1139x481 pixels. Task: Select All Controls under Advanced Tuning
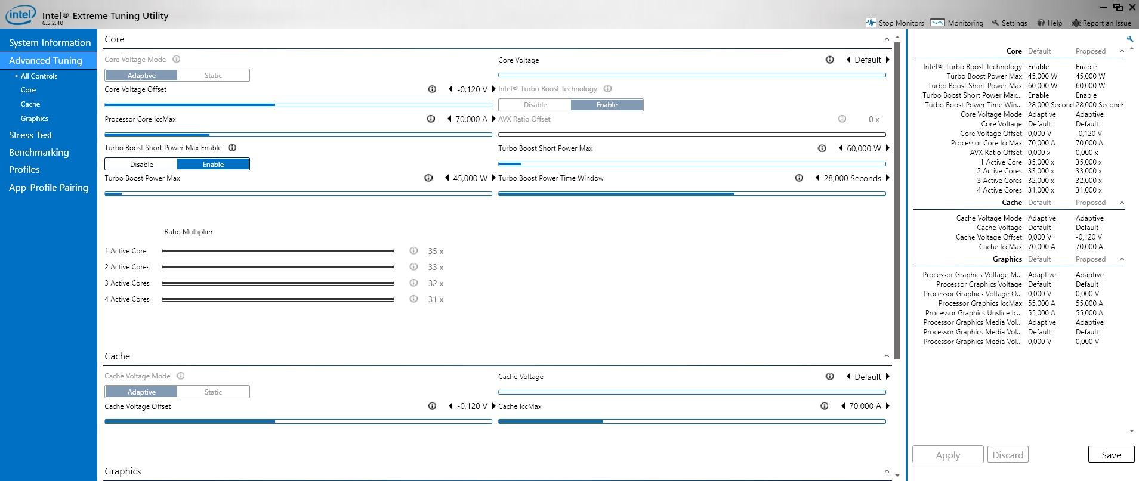(39, 76)
